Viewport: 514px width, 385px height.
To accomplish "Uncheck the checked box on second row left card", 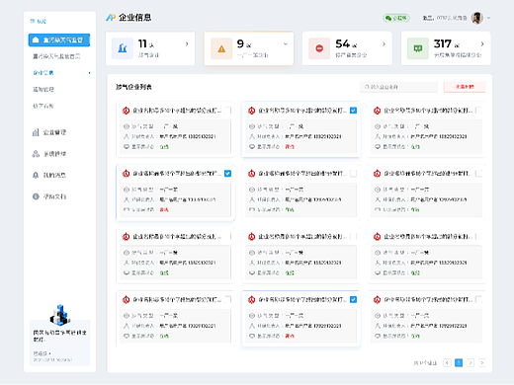I will pos(227,174).
